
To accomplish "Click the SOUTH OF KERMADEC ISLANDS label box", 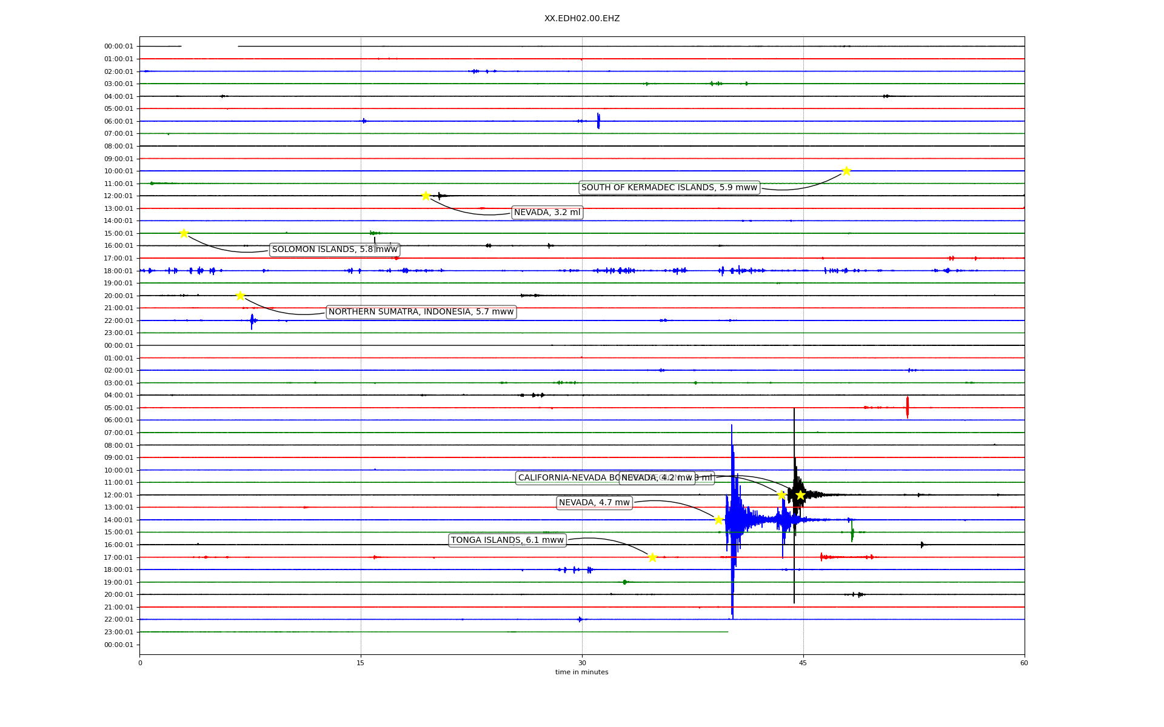I will [x=669, y=188].
